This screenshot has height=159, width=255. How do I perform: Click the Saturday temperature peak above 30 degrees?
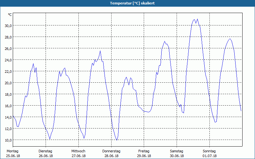pos(197,19)
